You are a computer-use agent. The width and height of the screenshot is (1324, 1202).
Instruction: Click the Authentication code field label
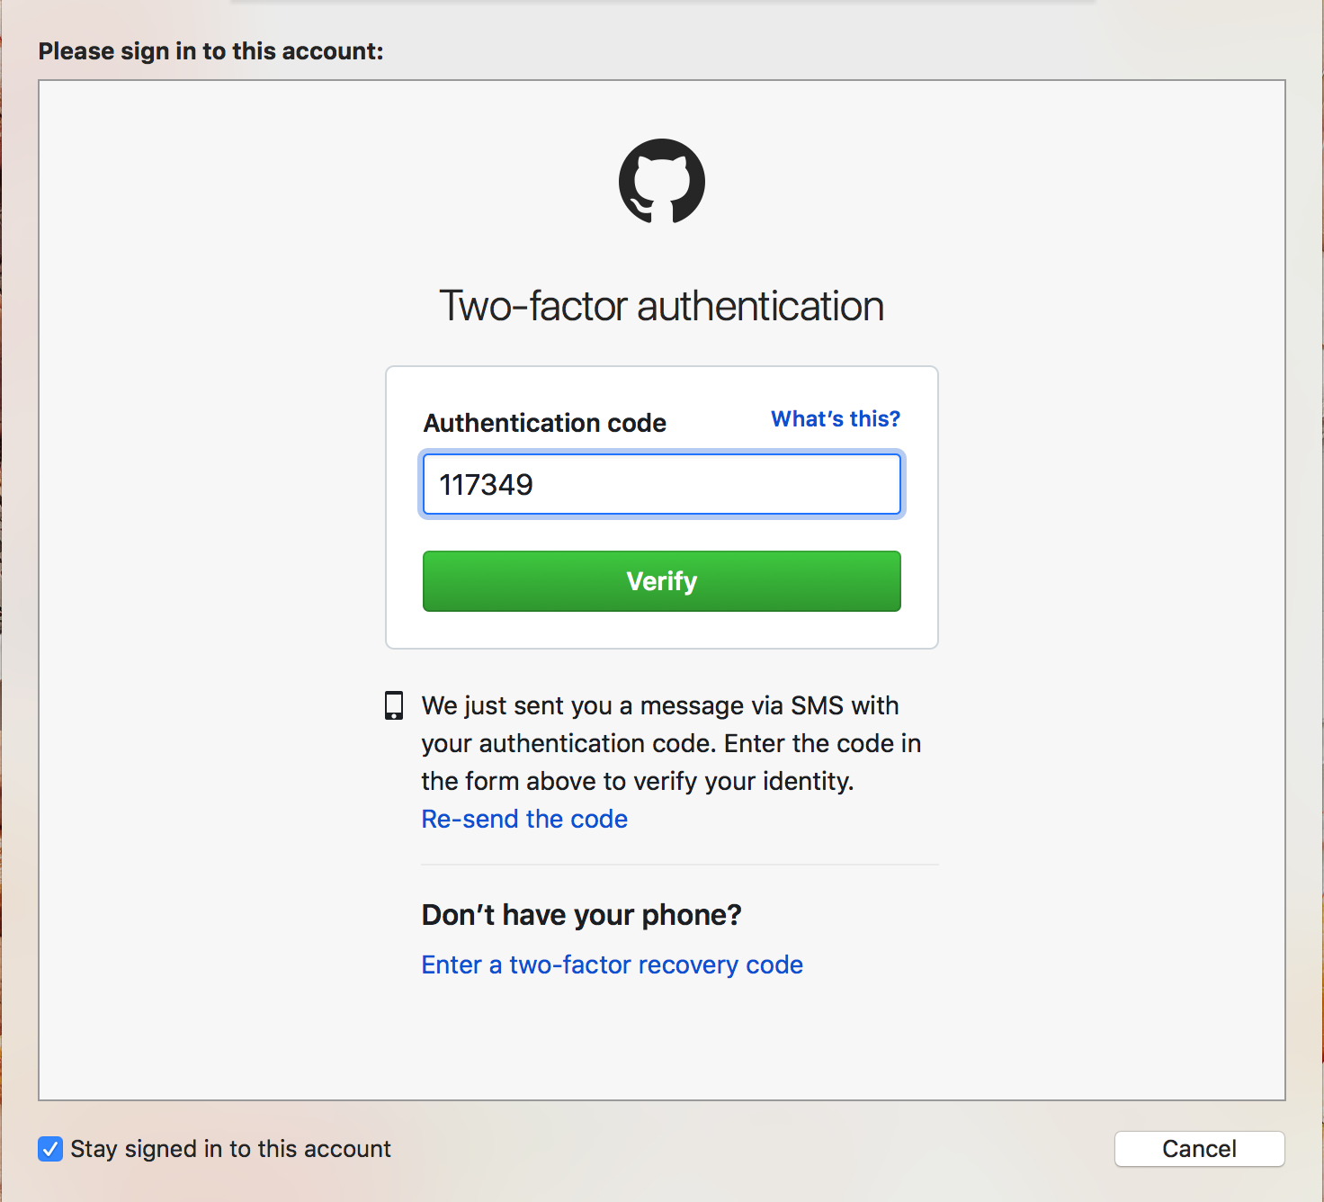pyautogui.click(x=545, y=423)
